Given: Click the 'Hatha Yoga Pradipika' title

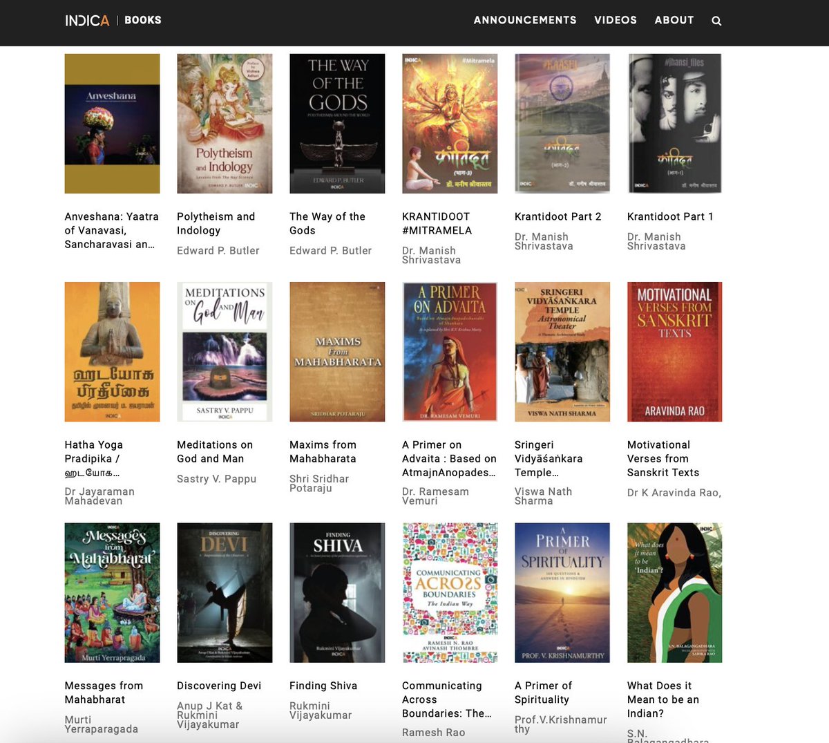Looking at the screenshot, I should [94, 459].
